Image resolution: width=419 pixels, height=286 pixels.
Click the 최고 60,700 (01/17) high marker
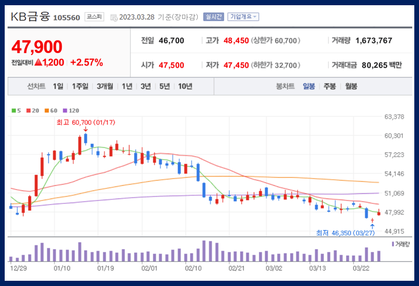(x=86, y=123)
